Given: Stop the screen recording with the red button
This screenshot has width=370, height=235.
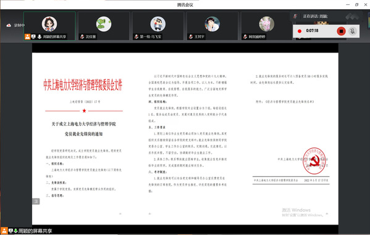Looking at the screenshot, I should (341, 31).
